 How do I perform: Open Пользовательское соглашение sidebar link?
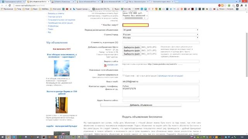pos(62,20)
